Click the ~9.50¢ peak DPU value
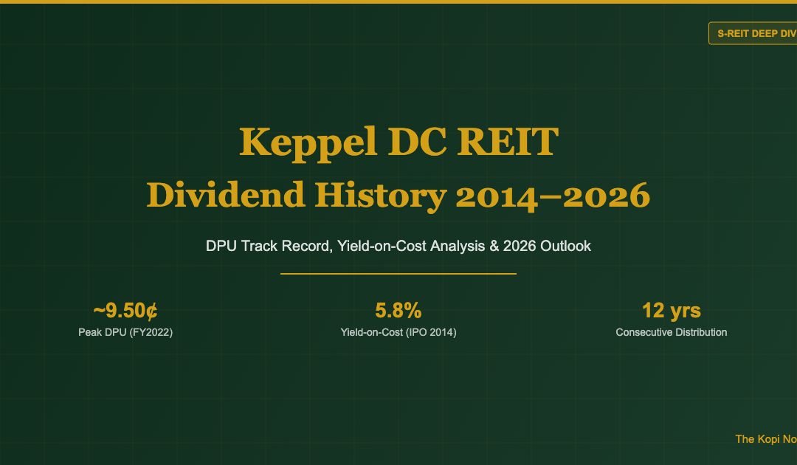Screen dimensions: 797x465 click(x=125, y=311)
